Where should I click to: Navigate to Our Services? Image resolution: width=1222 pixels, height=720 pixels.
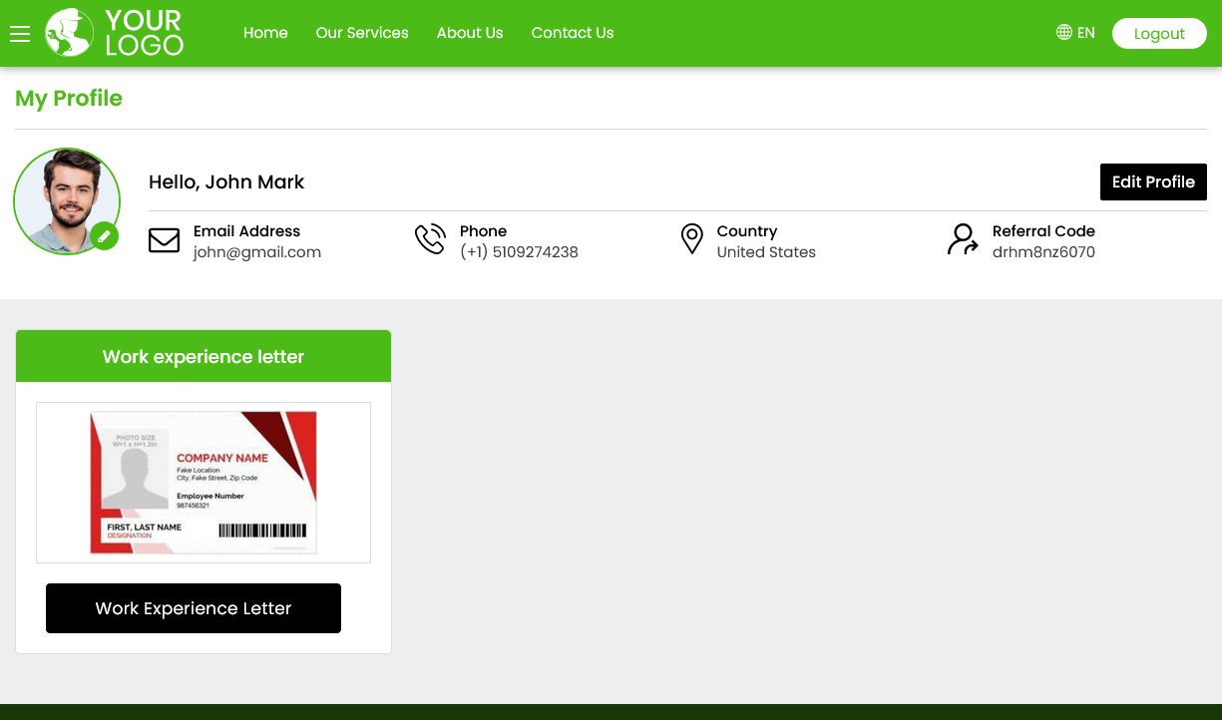[361, 33]
